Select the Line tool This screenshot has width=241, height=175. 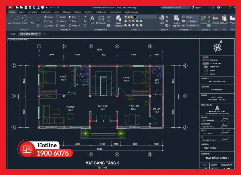pos(10,20)
